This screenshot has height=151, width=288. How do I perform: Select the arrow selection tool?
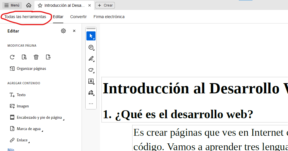(x=91, y=36)
